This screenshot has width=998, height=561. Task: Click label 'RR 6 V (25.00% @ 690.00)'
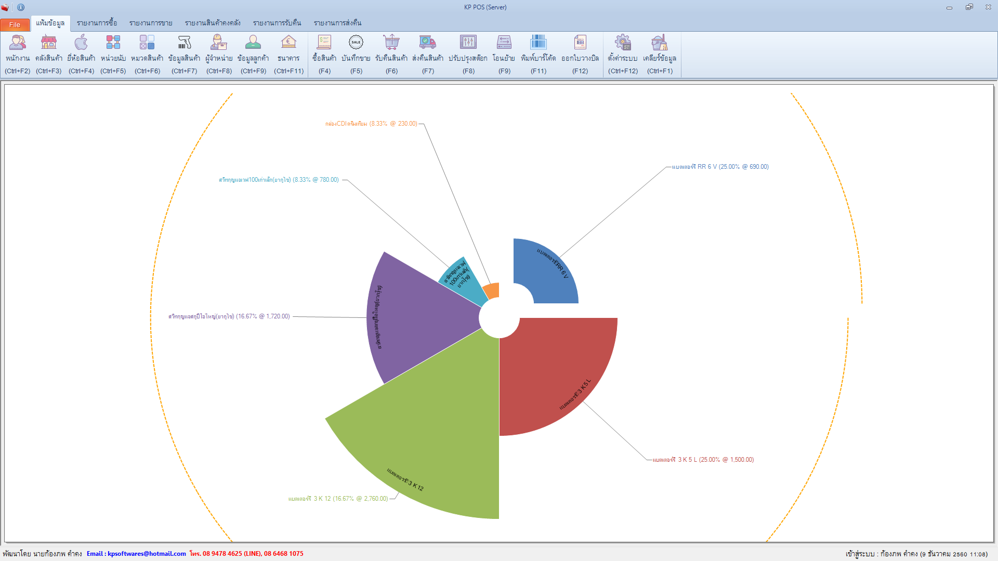(720, 167)
